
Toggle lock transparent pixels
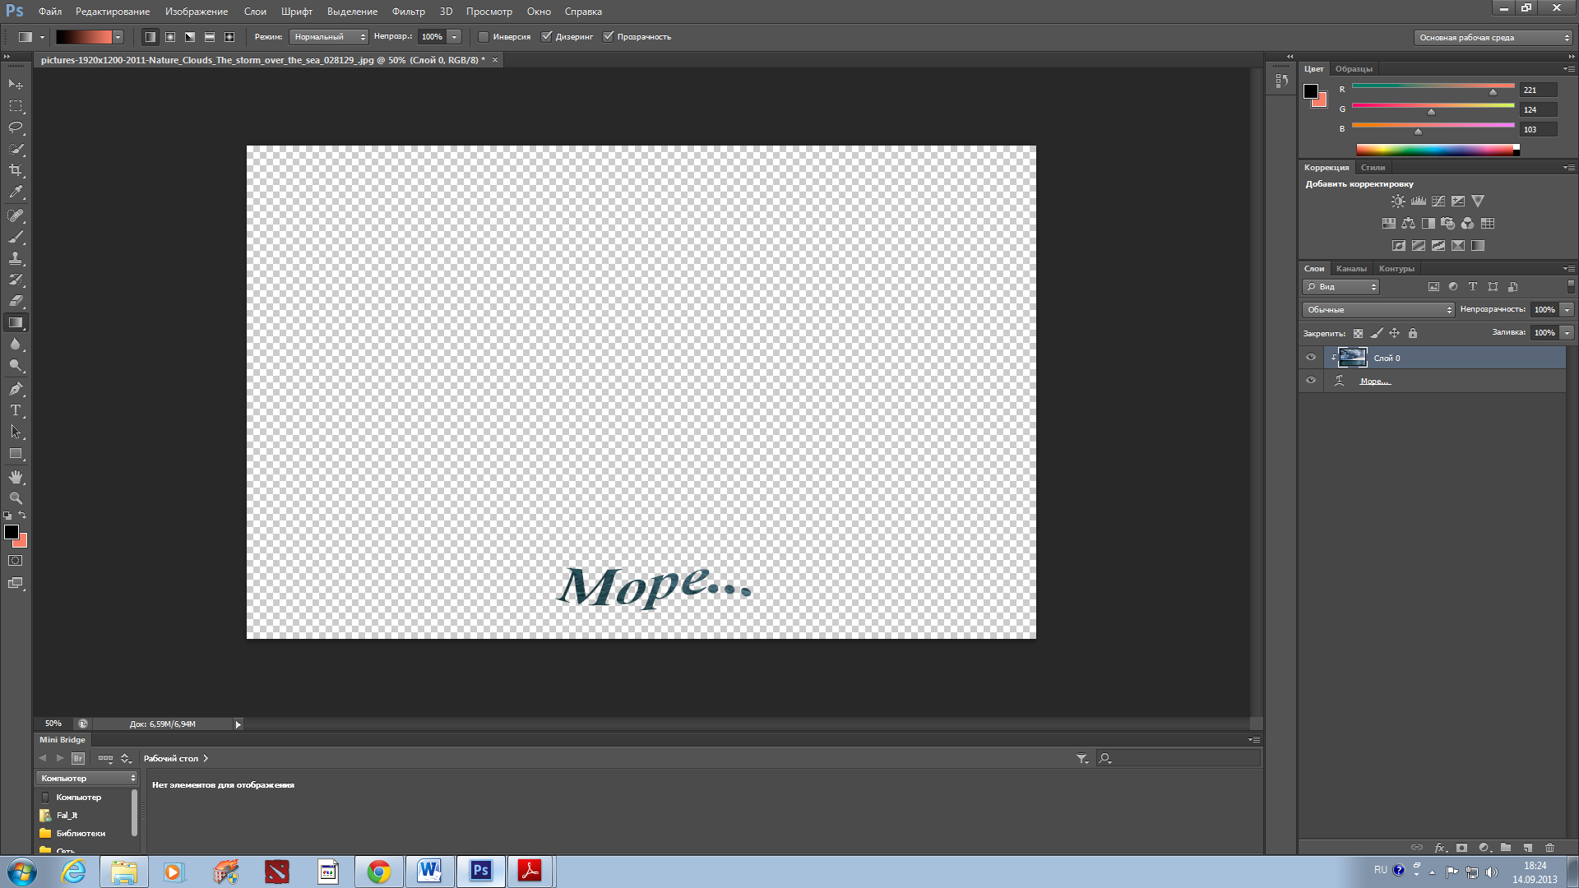coord(1358,333)
